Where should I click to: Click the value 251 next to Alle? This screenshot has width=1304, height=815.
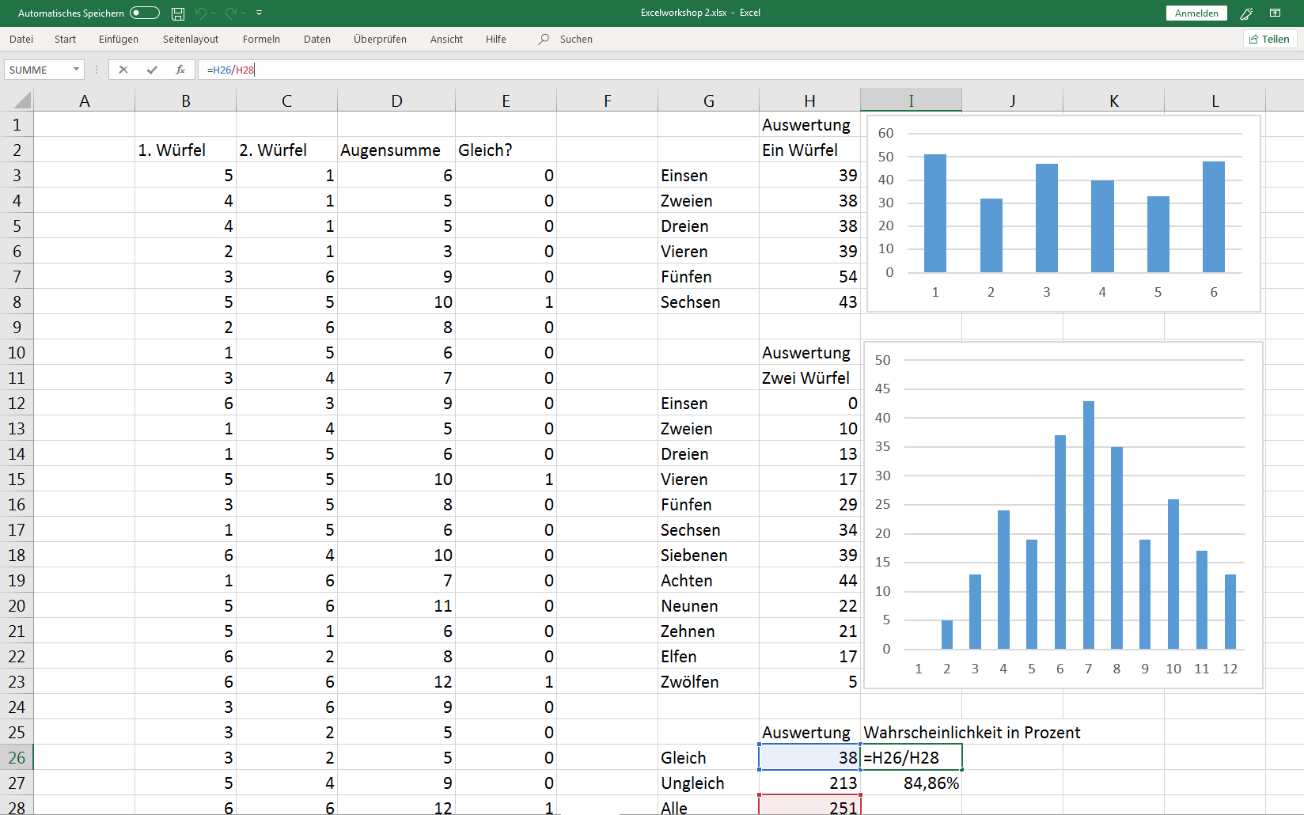[809, 807]
